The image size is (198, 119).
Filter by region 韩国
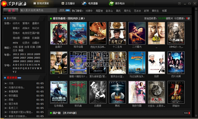[21, 50]
